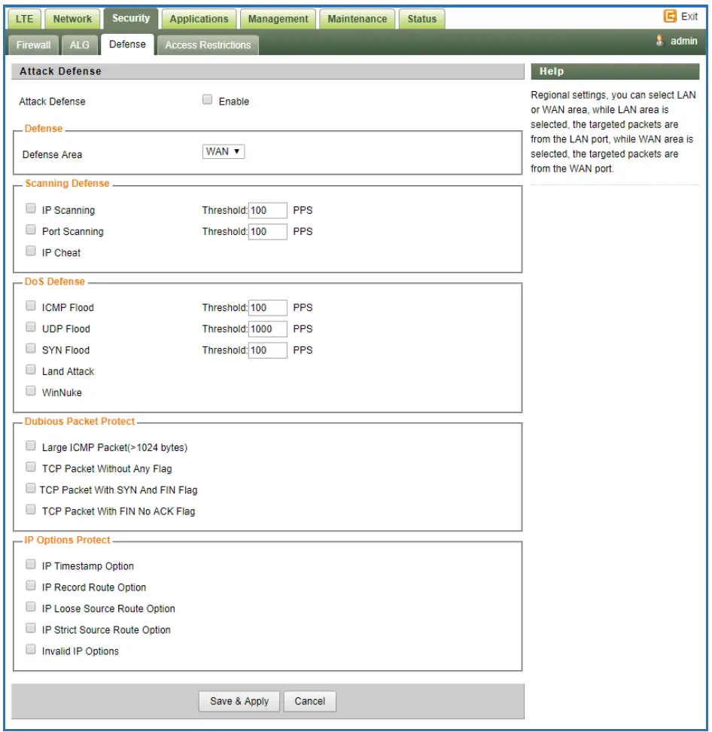Check Large ICMP Packet protection

31,446
